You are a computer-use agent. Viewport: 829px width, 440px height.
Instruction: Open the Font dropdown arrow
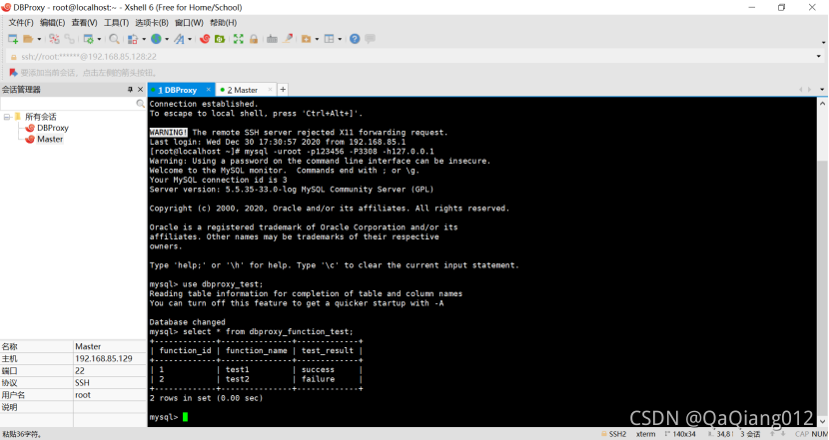[190, 39]
